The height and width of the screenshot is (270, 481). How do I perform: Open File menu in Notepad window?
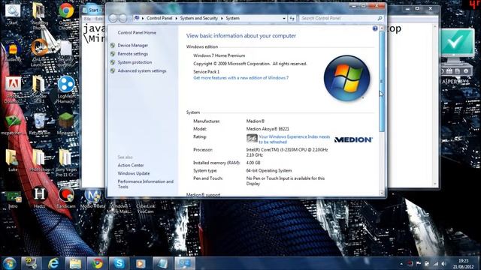coord(87,19)
